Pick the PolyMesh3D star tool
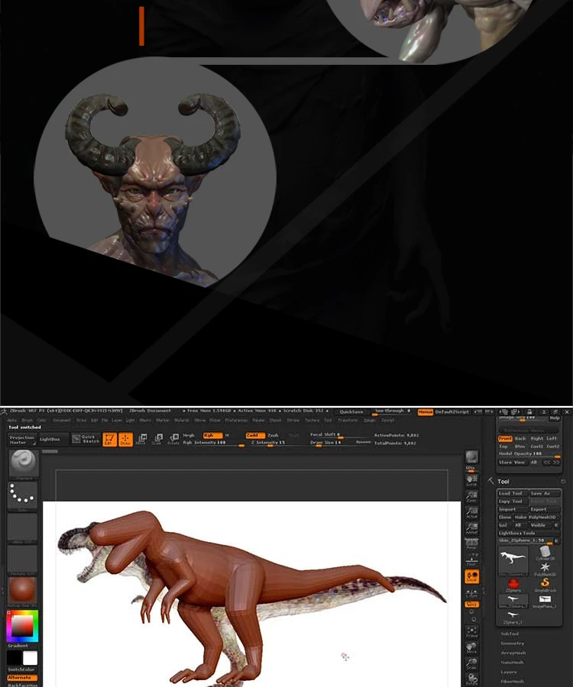Image resolution: width=573 pixels, height=687 pixels. coord(545,569)
